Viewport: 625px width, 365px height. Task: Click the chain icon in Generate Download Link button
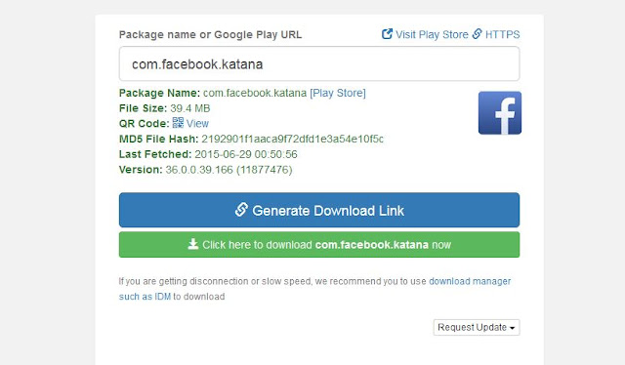pos(241,210)
